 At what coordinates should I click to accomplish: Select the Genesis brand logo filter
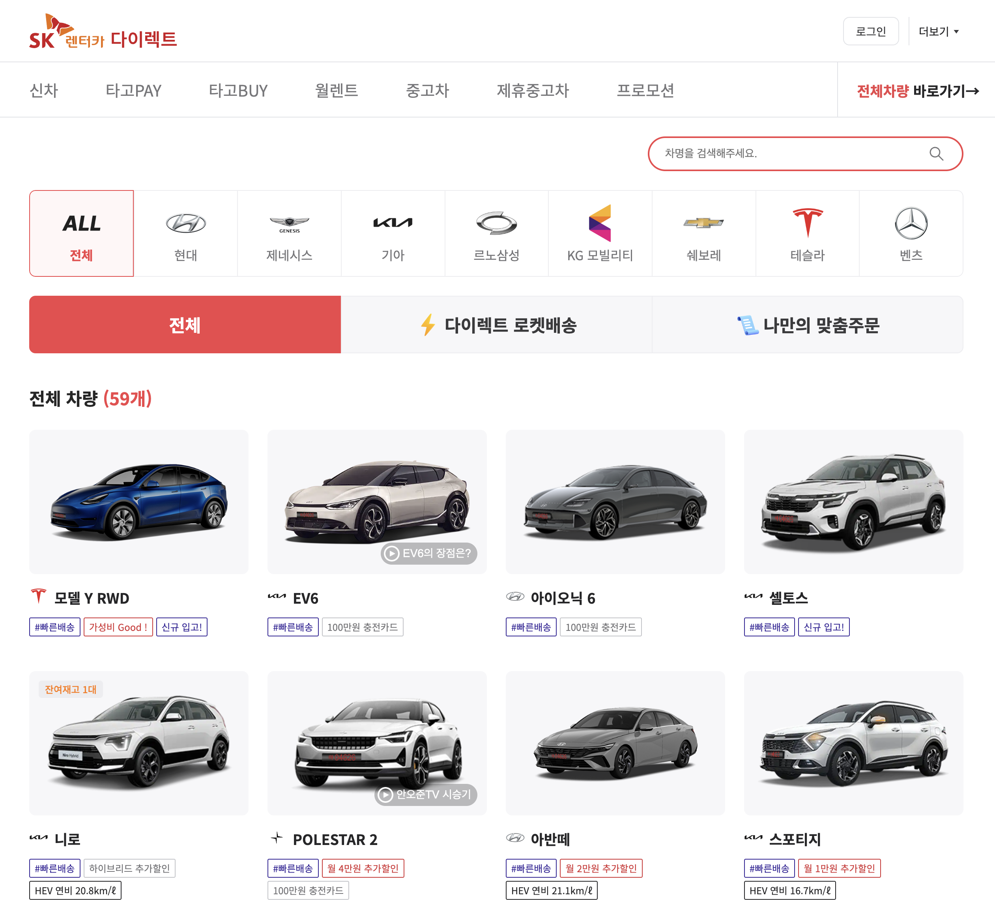(x=289, y=224)
